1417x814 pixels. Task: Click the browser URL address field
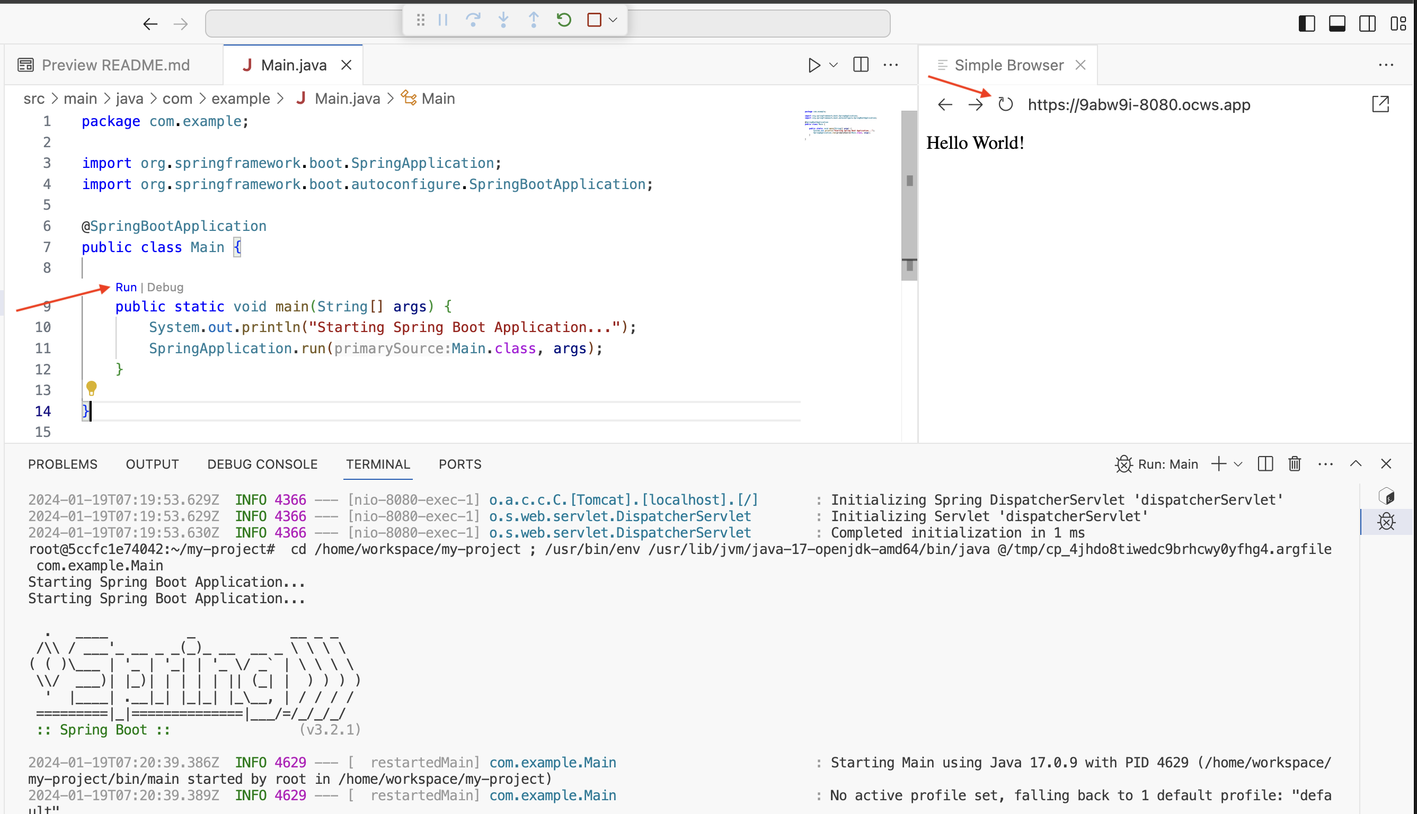[1138, 104]
